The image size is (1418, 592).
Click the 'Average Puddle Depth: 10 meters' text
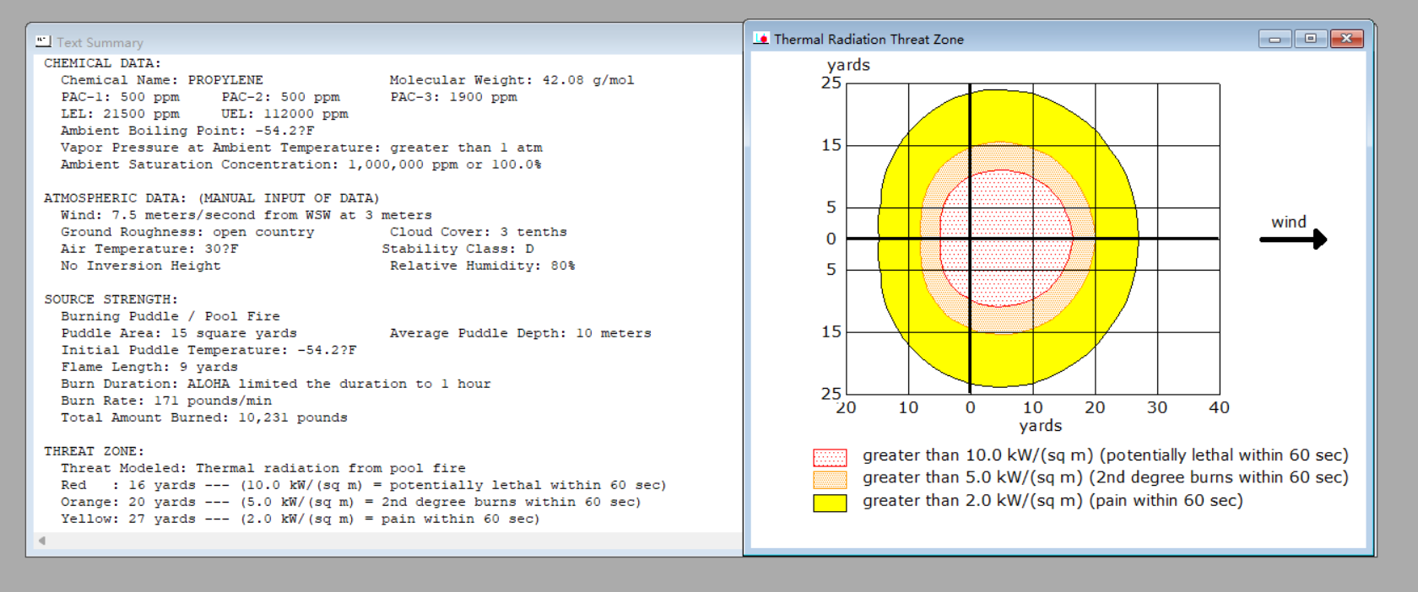pyautogui.click(x=521, y=333)
